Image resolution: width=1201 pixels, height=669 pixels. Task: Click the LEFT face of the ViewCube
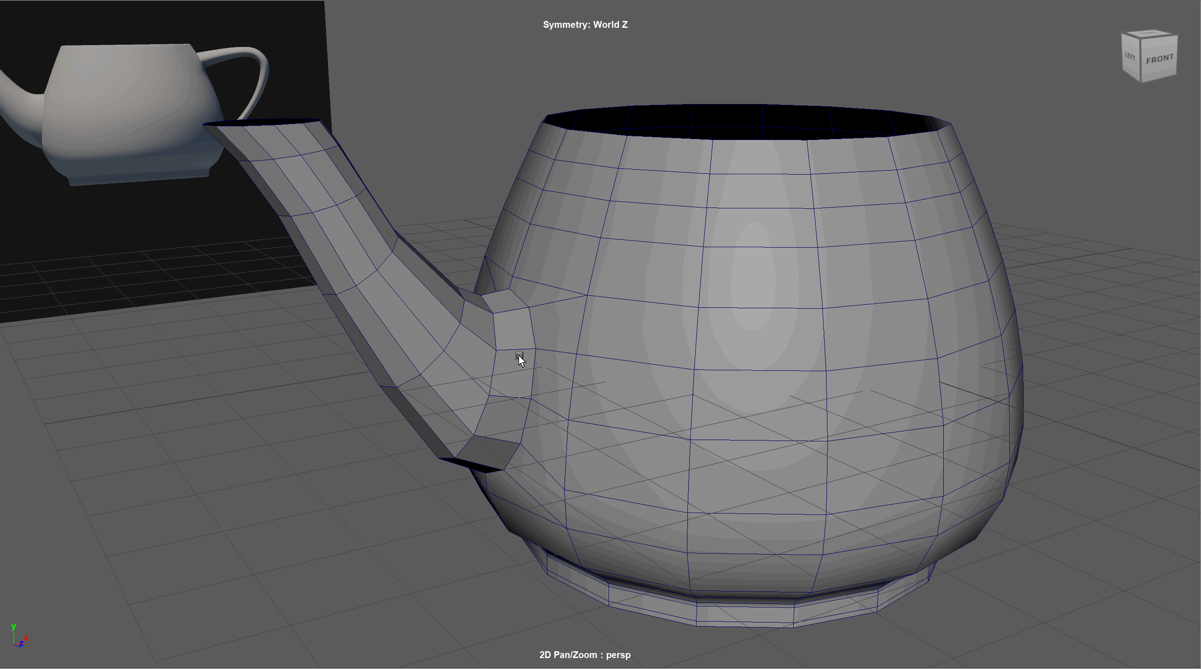[1130, 57]
